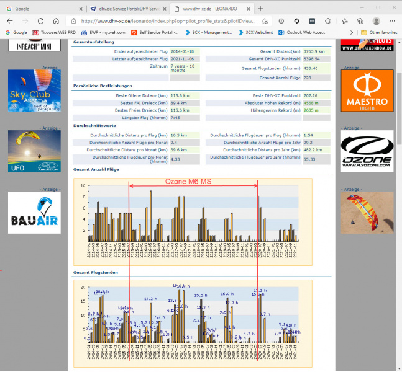Close the Google tab
Image resolution: width=402 pixels, height=372 pixels.
tap(81, 9)
